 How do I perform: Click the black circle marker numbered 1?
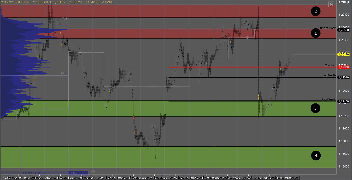[316, 33]
